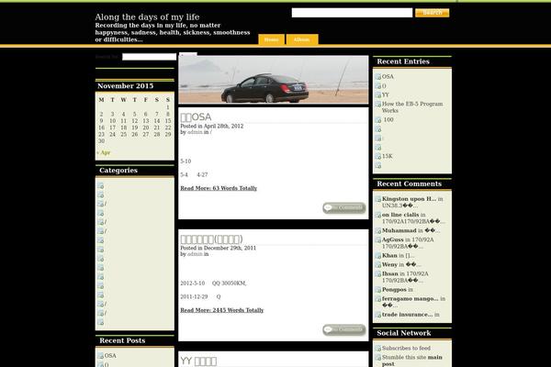The image size is (551, 367).
Task: Click Stumble this site main post link
Action: point(411,361)
